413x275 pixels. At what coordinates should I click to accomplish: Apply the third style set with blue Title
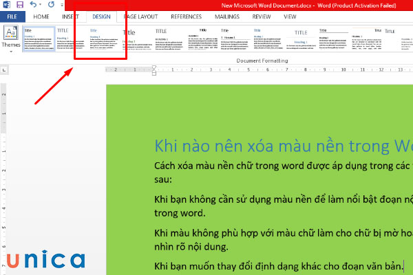pos(104,39)
